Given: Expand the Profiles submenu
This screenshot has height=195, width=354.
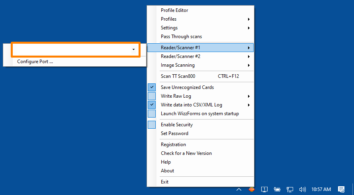Looking at the screenshot, I should pyautogui.click(x=200, y=19).
